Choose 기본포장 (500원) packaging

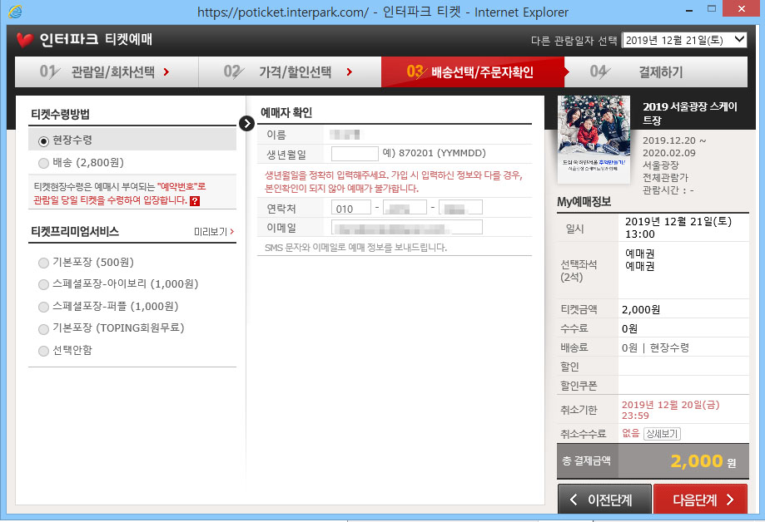point(43,263)
